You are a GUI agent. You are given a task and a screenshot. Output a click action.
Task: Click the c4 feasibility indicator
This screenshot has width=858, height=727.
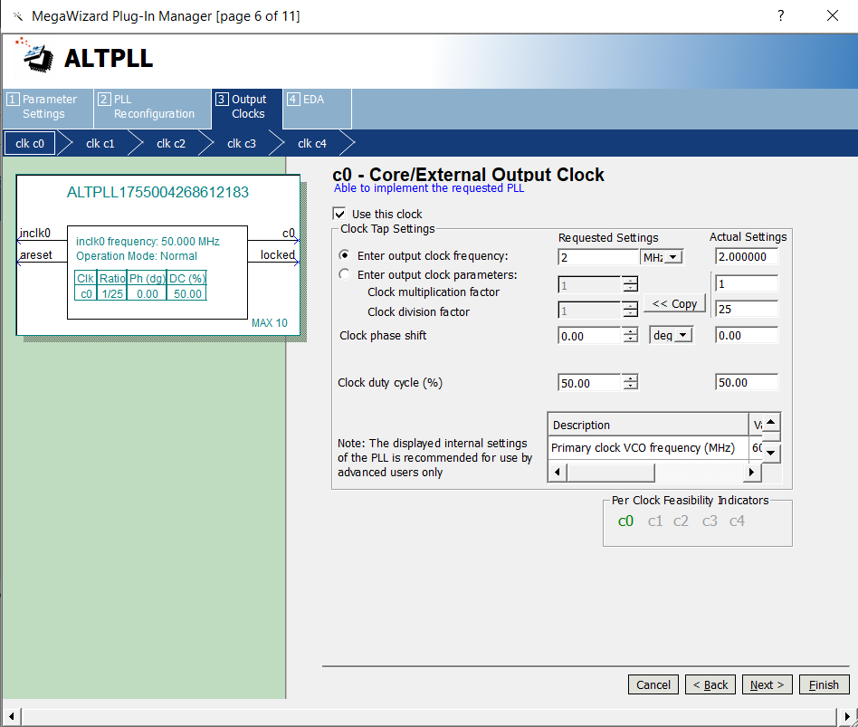737,521
